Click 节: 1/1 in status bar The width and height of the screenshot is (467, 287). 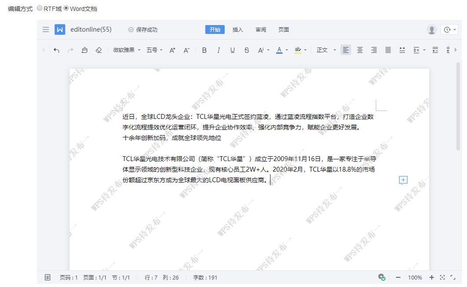(121, 277)
